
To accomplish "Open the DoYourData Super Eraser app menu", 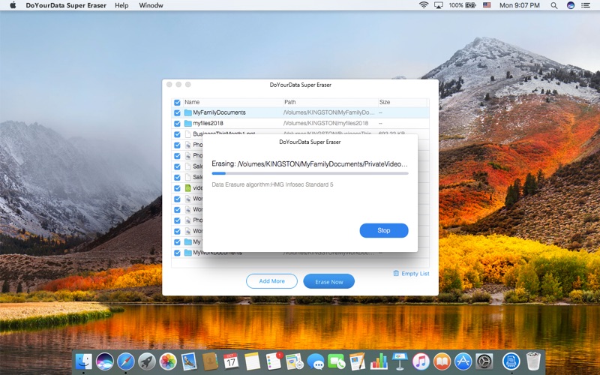I will coord(66,5).
